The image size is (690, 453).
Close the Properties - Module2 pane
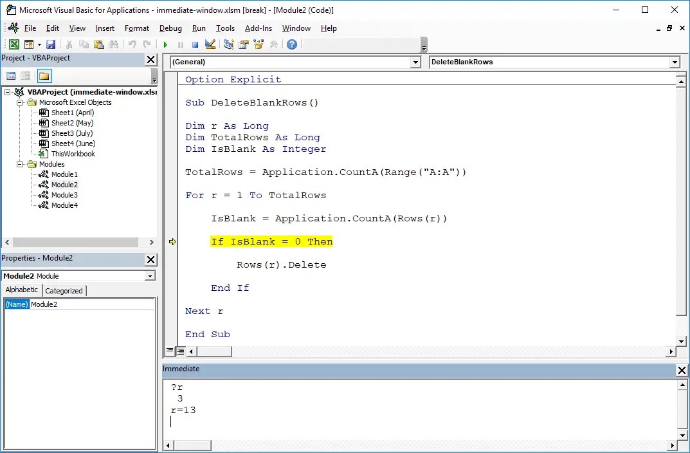coord(150,259)
